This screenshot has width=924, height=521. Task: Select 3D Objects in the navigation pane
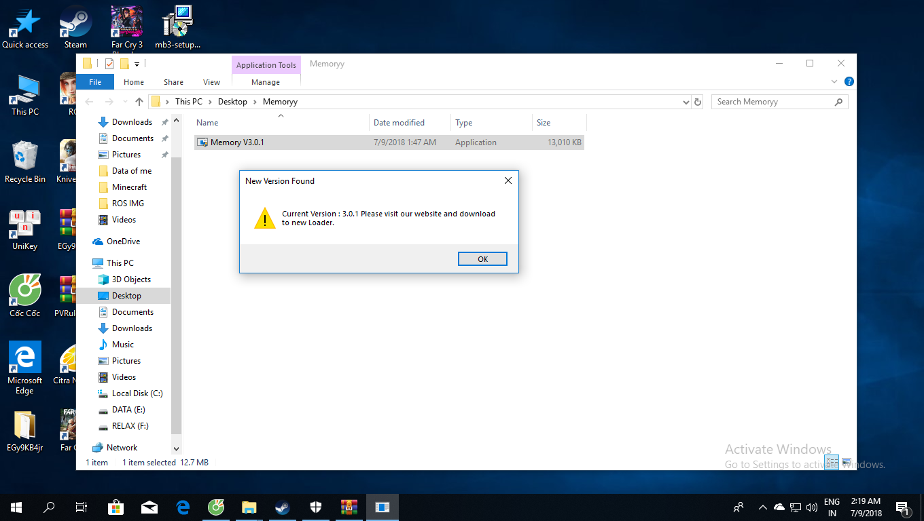pyautogui.click(x=131, y=279)
